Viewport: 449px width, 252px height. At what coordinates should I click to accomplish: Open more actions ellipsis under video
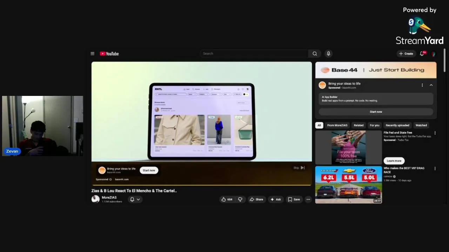click(308, 199)
